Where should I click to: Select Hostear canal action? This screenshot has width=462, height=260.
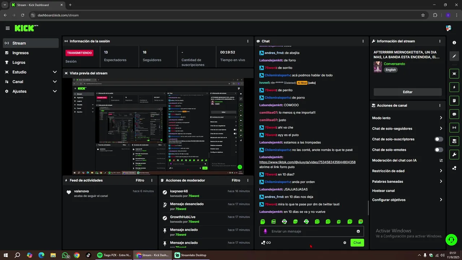coord(383,191)
